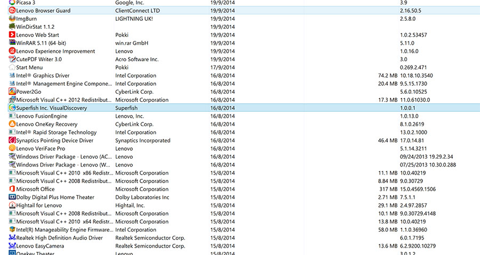The height and width of the screenshot is (255, 480).
Task: Click the WinDirStat tree icon
Action: (12, 27)
